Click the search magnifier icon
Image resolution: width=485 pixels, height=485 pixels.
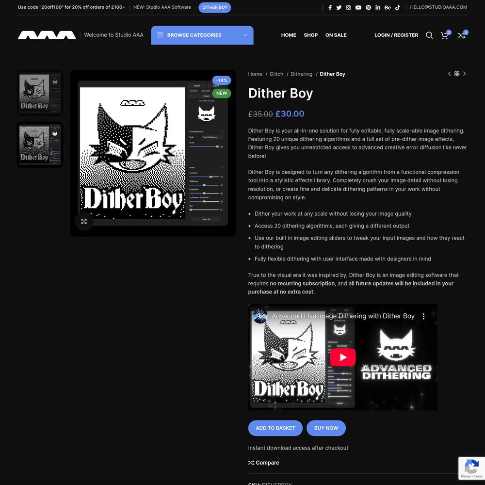pos(429,35)
